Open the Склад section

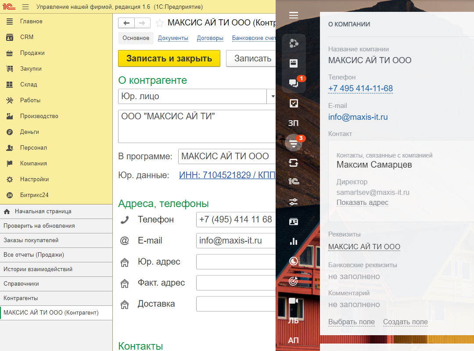coord(29,84)
